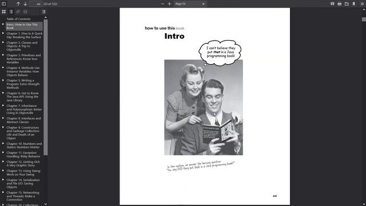The height and width of the screenshot is (206, 366).
Task: Expand Chapter 2 outline triangle
Action: point(3,42)
